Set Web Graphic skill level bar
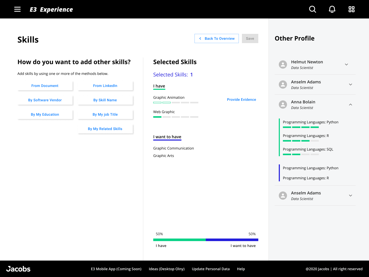Viewport: 369px width, 277px height. click(x=176, y=117)
